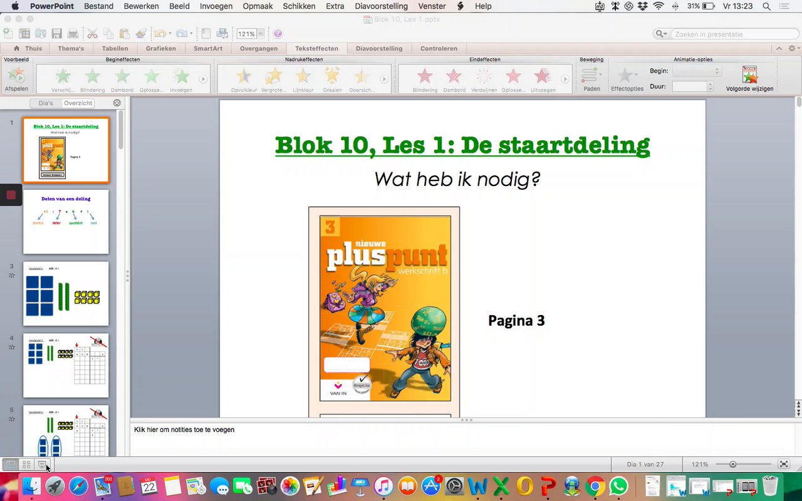Screen dimensions: 802x501
Task: Click the Copy icon in toolbar
Action: pos(108,33)
